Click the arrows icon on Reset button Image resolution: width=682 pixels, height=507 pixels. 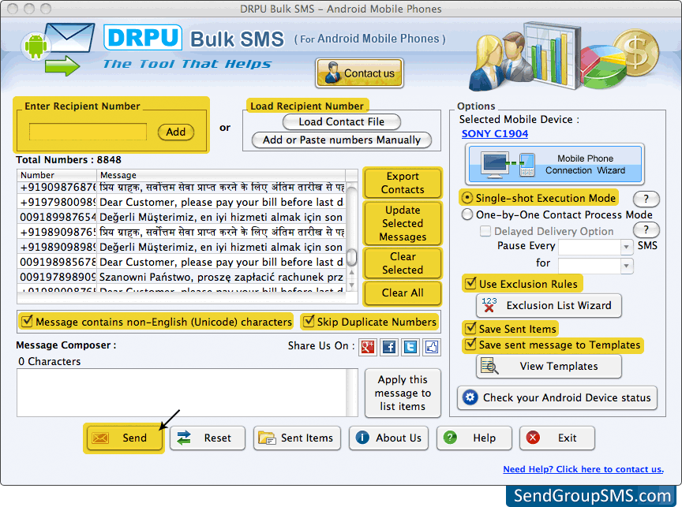pos(184,438)
